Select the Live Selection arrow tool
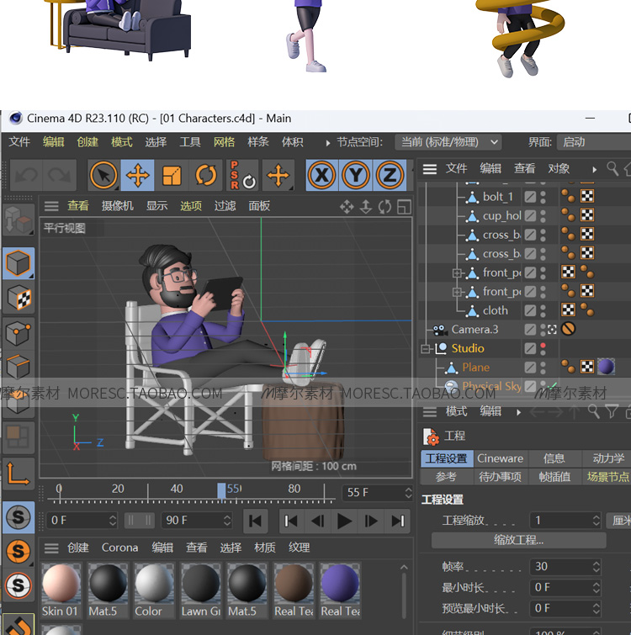This screenshot has height=635, width=631. 103,175
